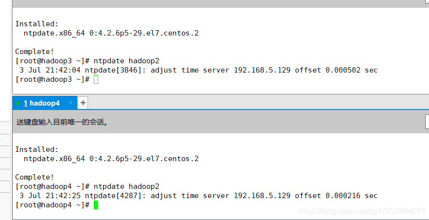Image resolution: width=429 pixels, height=220 pixels.
Task: Select the hadoop4 tab
Action: (x=44, y=103)
